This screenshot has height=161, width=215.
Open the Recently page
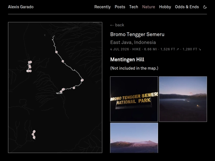pyautogui.click(x=102, y=7)
